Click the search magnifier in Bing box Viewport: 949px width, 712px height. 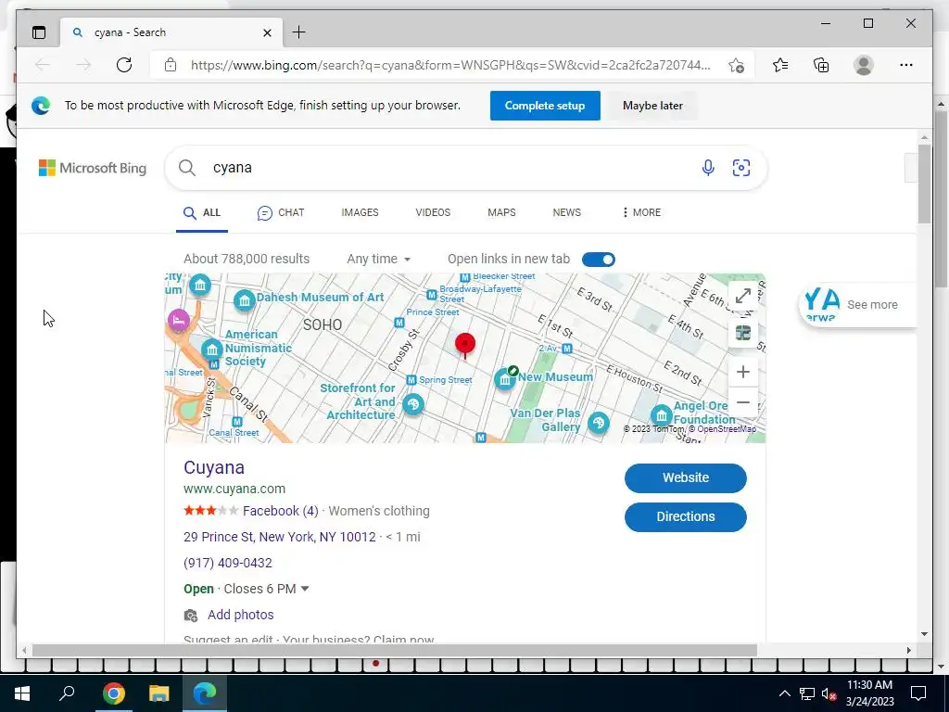pos(187,168)
